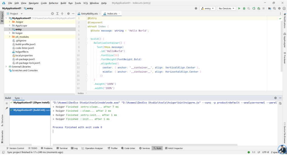Open Version Control tool window
Screen dimensions: 287x155
pos(15,148)
